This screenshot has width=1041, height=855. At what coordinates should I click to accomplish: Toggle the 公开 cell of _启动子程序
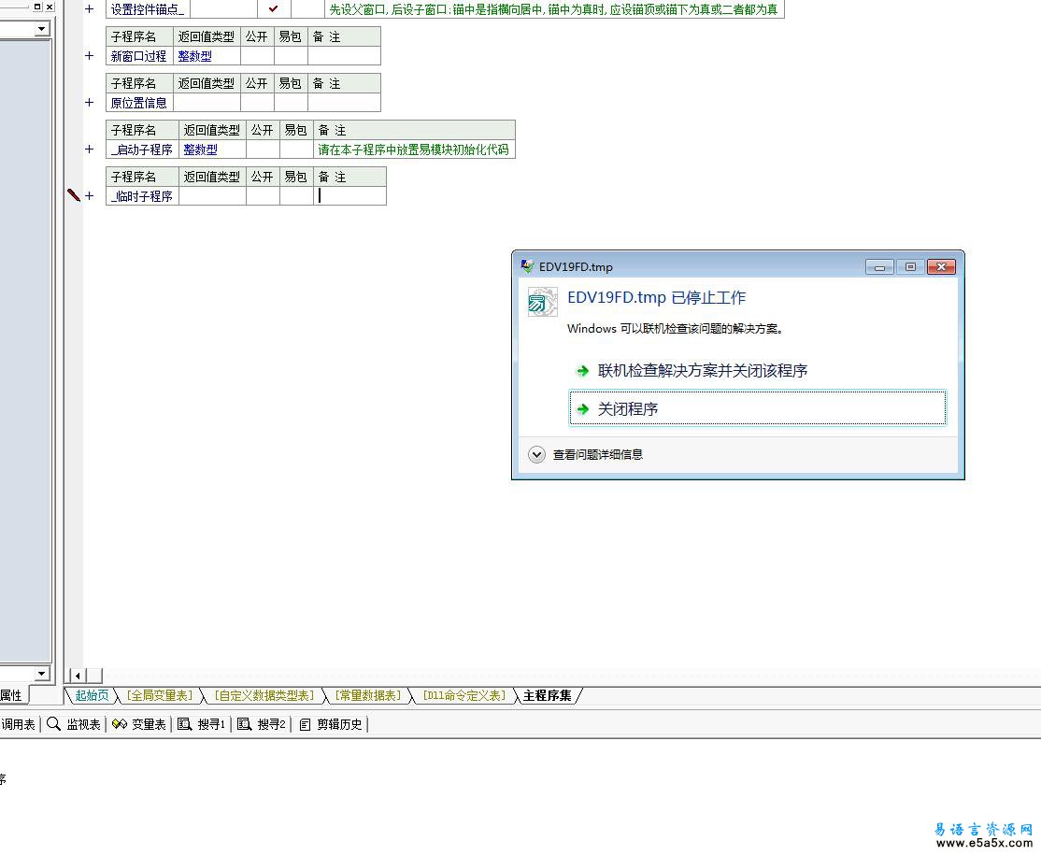pyautogui.click(x=263, y=150)
